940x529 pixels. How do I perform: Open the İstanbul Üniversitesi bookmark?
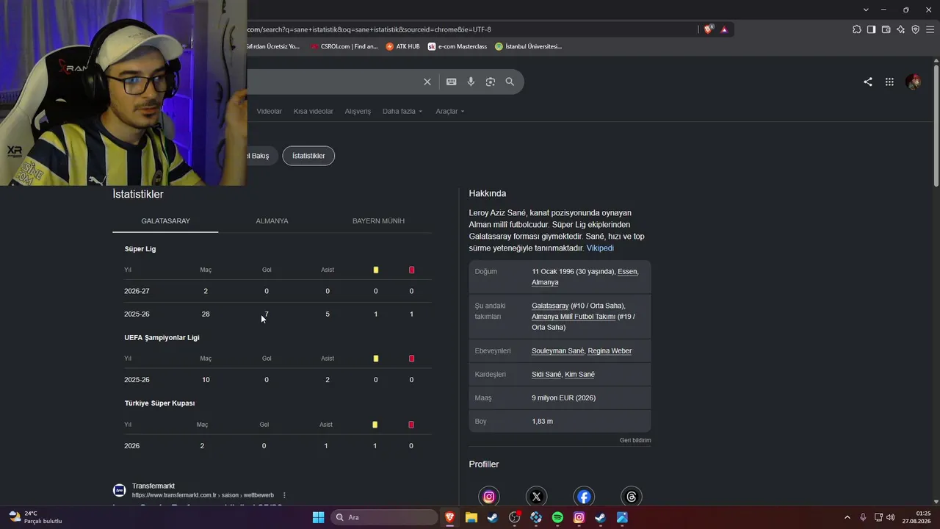point(528,46)
